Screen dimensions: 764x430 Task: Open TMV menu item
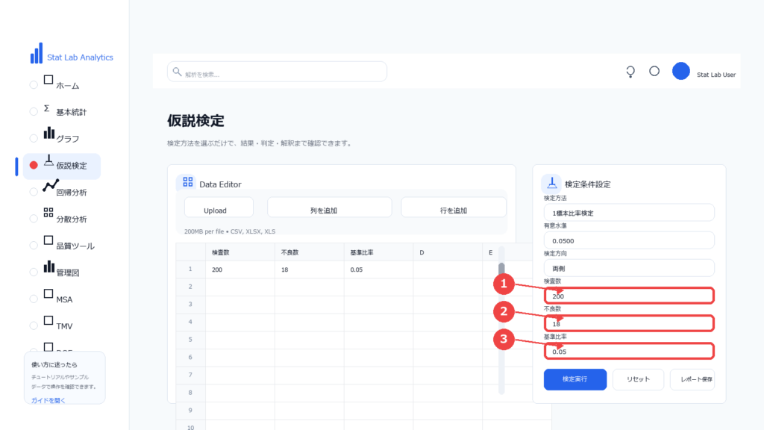coord(64,327)
